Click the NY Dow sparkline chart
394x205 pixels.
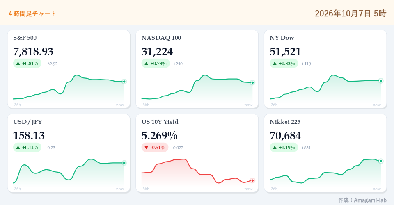(x=325, y=88)
